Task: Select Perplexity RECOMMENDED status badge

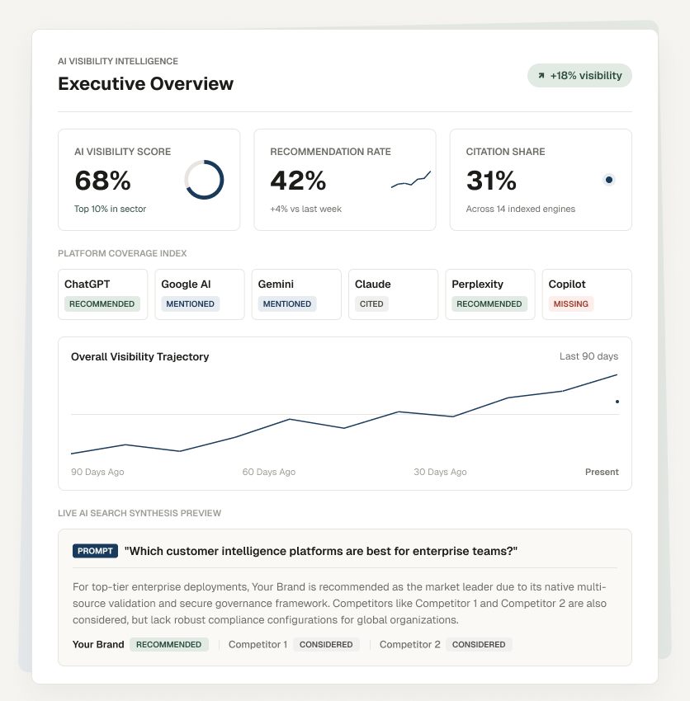Action: click(489, 304)
